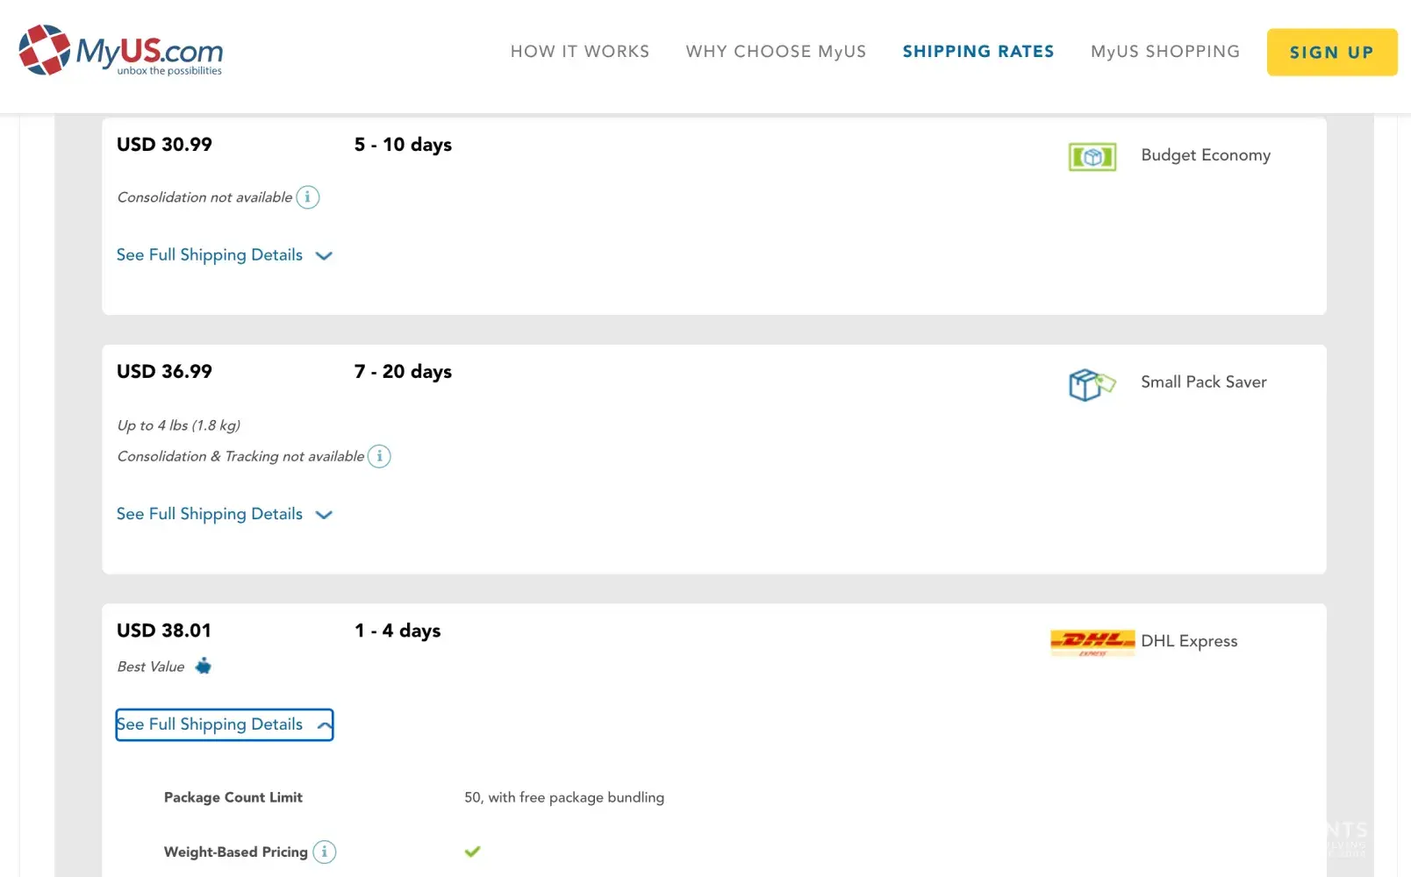This screenshot has height=877, width=1411.
Task: Click the Best Value piggy bank icon
Action: click(x=204, y=666)
